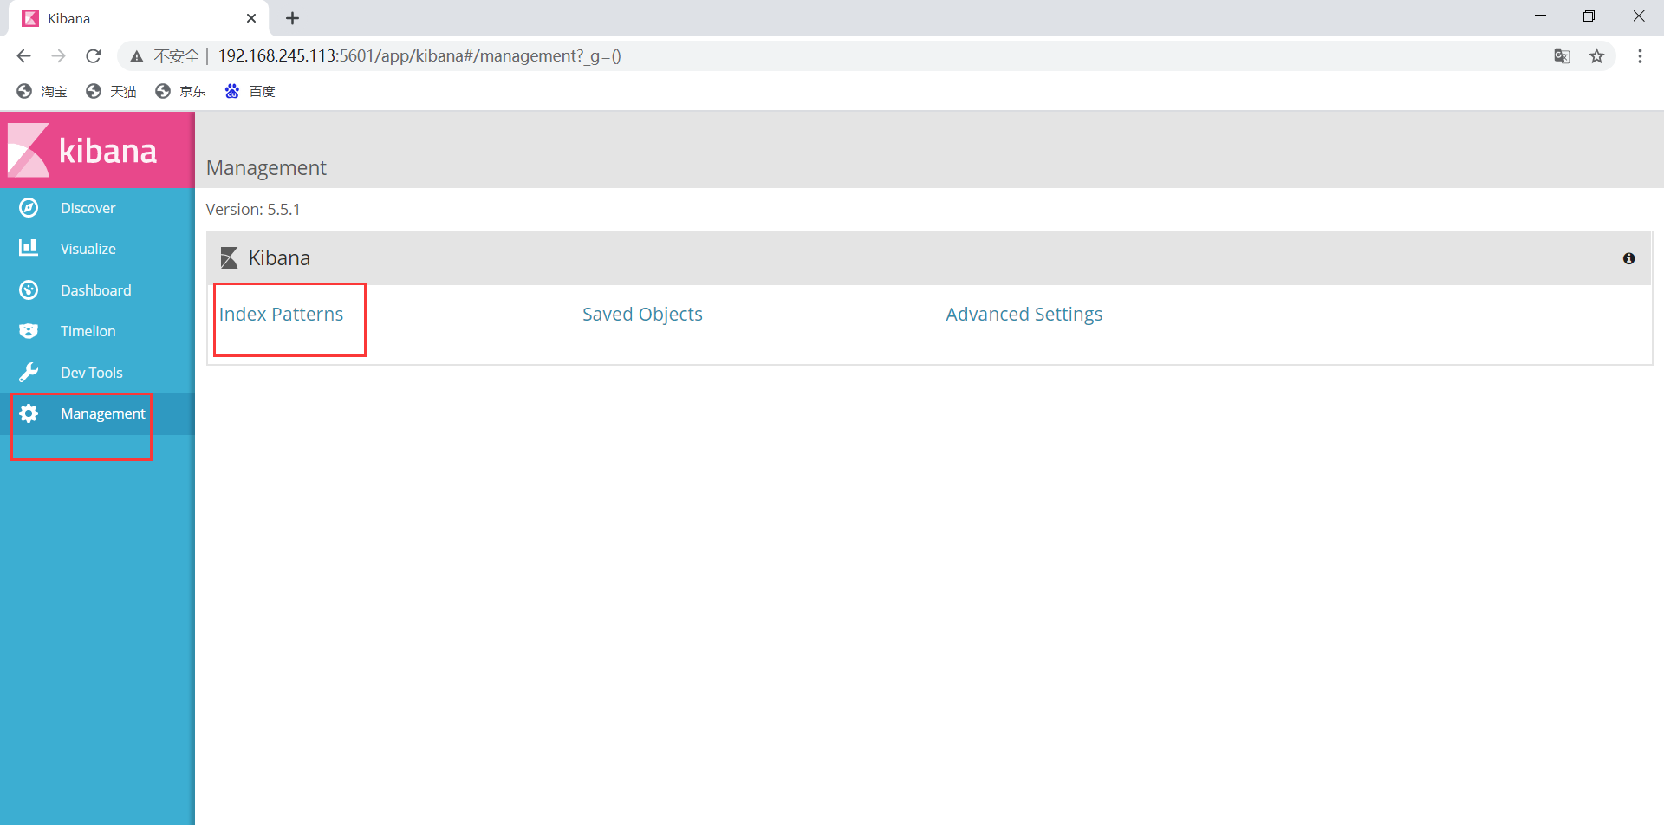Screen dimensions: 1664x825
Task: Open the 京东 bookmark
Action: click(180, 91)
